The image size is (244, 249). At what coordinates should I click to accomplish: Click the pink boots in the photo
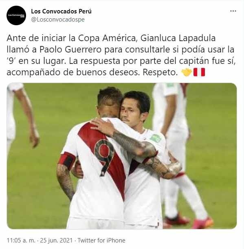[203, 223]
